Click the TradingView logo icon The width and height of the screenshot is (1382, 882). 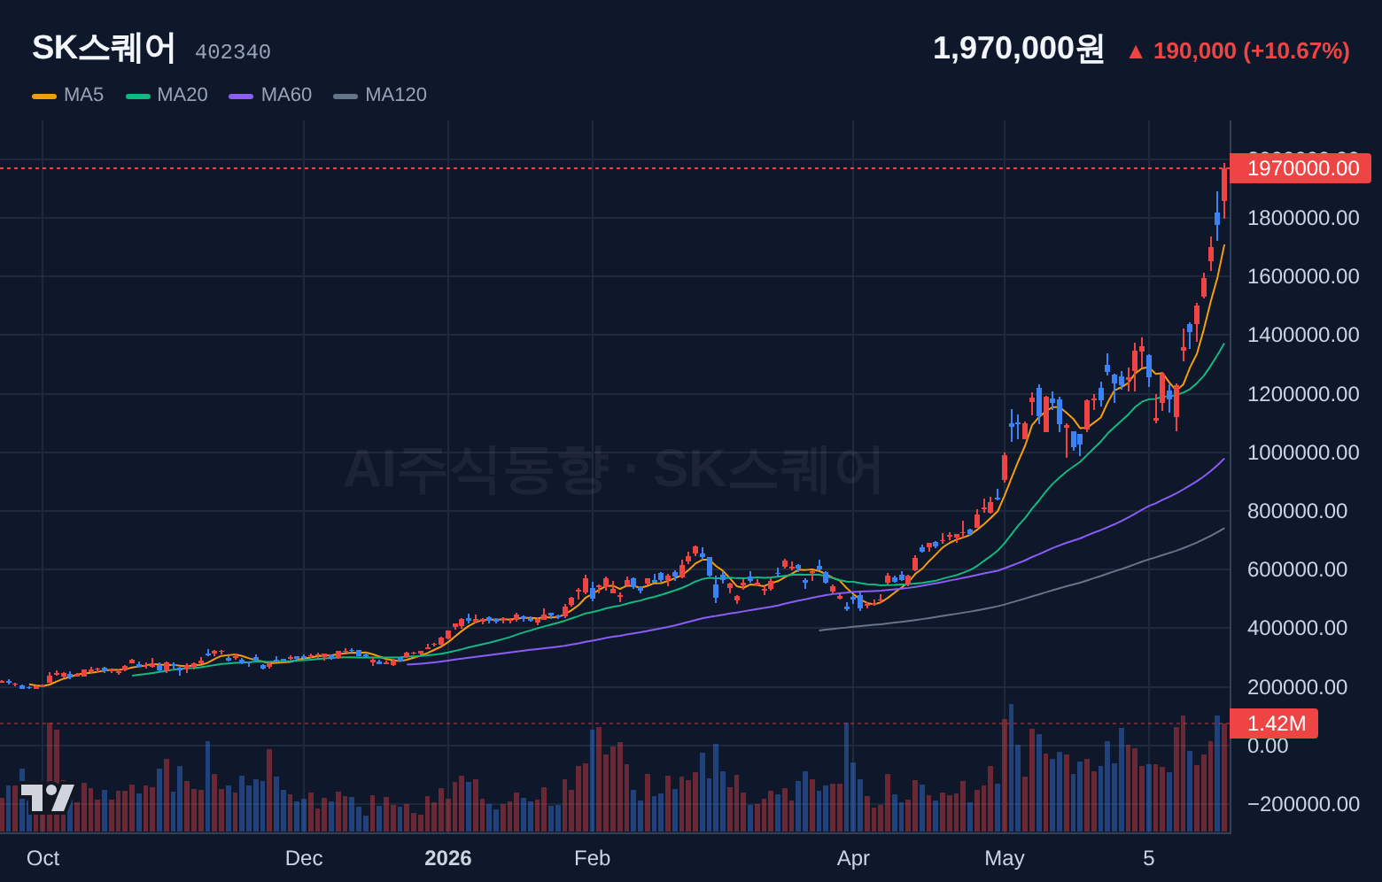point(47,797)
